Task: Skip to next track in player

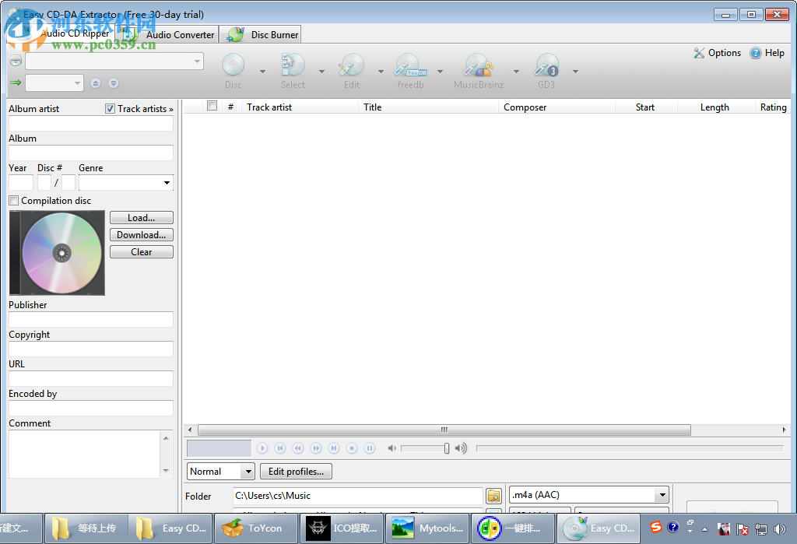Action: click(334, 448)
